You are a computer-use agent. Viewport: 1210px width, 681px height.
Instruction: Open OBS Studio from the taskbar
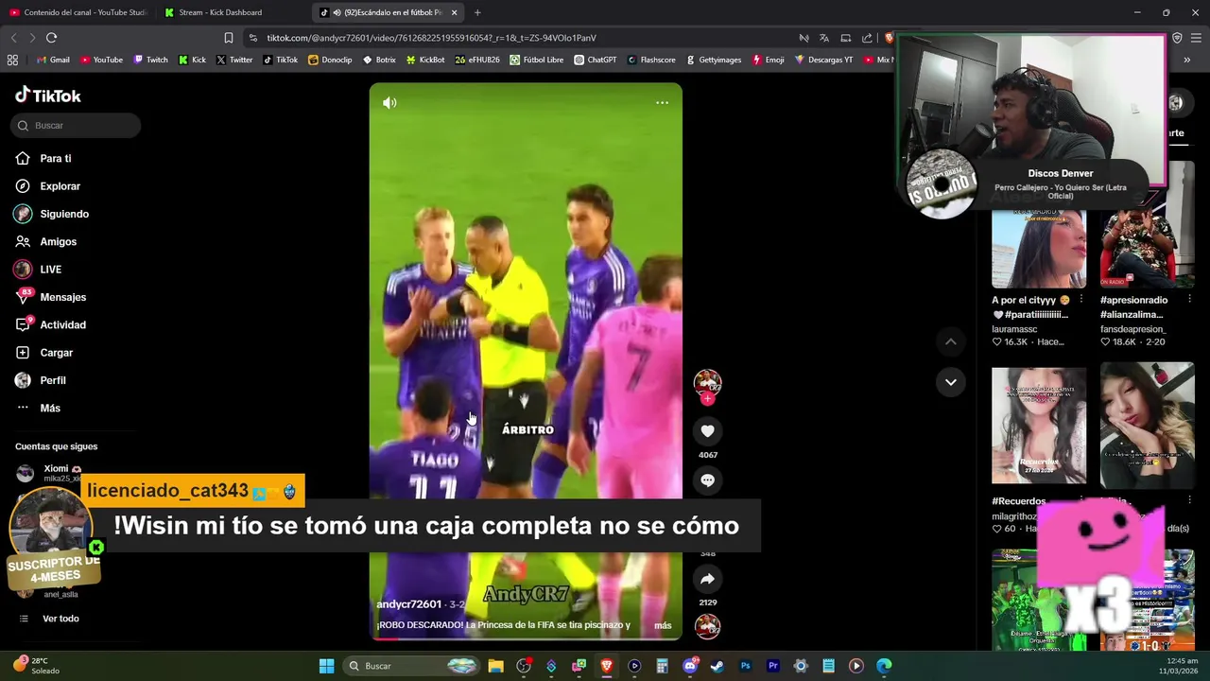click(x=523, y=666)
